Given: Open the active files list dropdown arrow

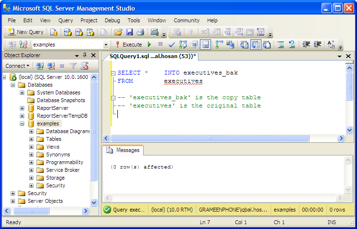Looking at the screenshot, I should (340, 56).
